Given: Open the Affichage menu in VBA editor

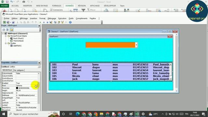Looking at the screenshot, I should tap(24, 19).
